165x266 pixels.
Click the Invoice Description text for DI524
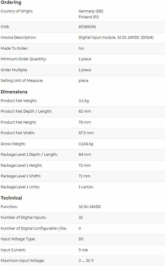coord(116,38)
